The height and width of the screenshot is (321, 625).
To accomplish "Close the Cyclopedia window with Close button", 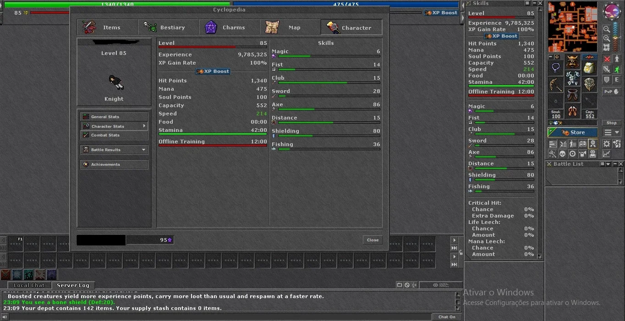I will tap(373, 240).
